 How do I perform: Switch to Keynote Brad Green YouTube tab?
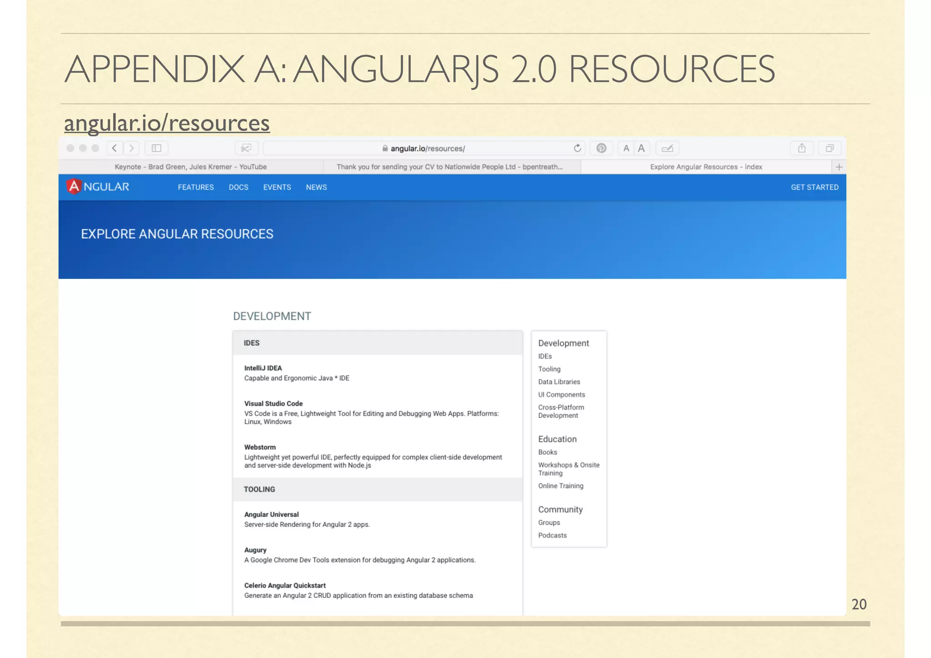coord(190,167)
